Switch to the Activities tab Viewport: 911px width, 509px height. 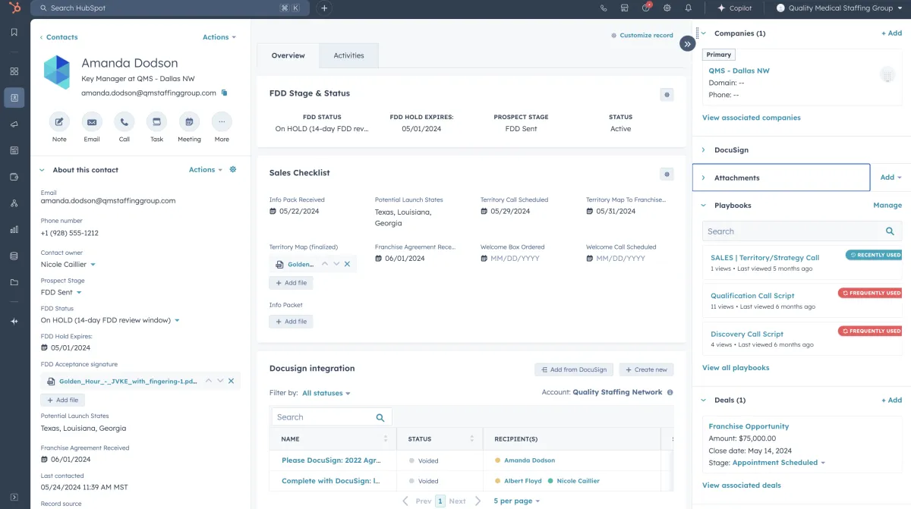[x=349, y=55]
